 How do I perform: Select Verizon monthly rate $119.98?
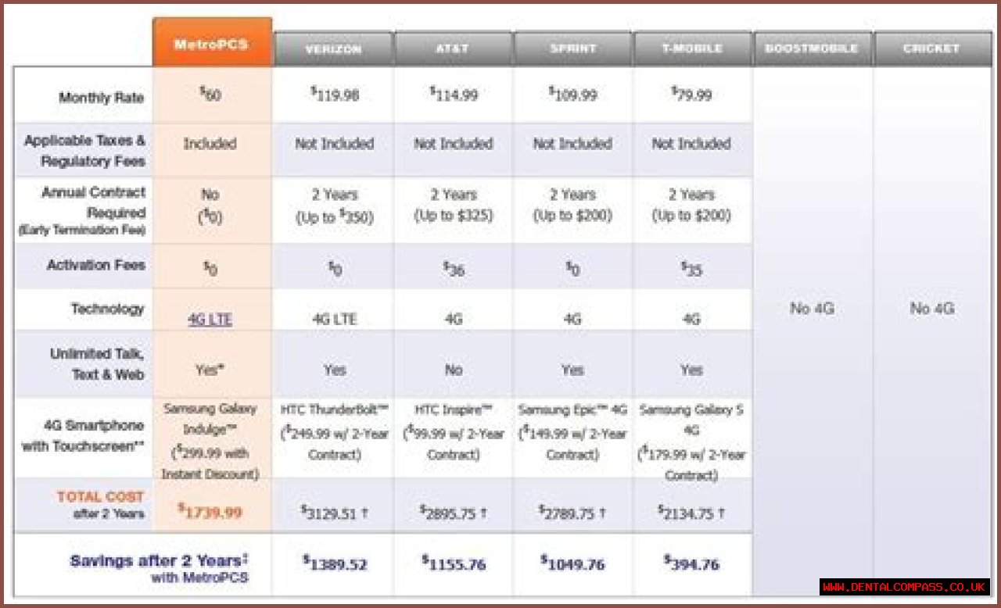(335, 95)
